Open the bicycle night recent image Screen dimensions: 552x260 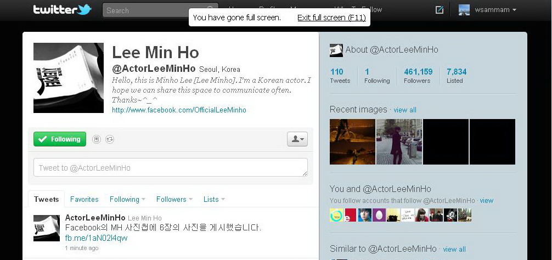(x=352, y=142)
